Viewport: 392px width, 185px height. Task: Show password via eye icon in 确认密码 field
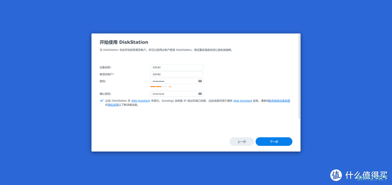point(200,94)
